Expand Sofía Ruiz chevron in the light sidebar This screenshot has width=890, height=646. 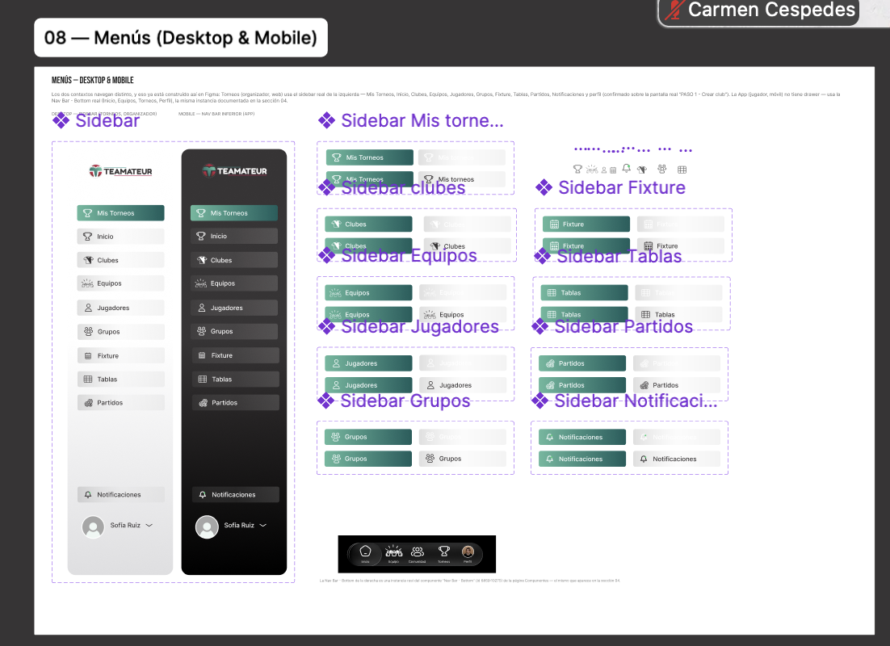(149, 525)
